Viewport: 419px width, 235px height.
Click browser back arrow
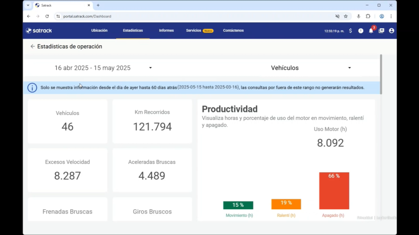29,16
